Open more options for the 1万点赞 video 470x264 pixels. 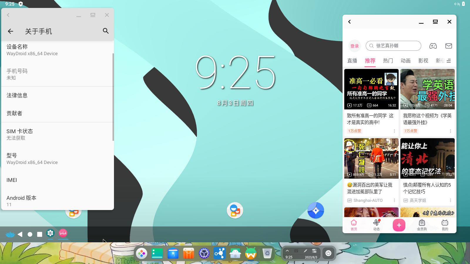[395, 131]
